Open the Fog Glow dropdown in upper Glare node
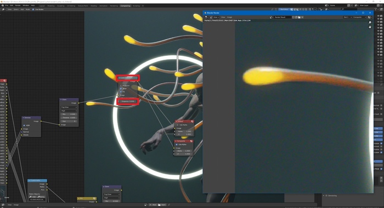This screenshot has height=208, width=384. pos(69,107)
